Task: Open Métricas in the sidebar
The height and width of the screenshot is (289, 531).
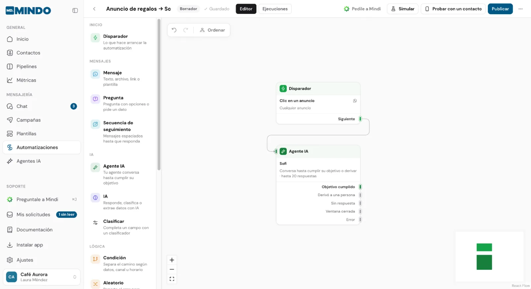Action: tap(42, 80)
